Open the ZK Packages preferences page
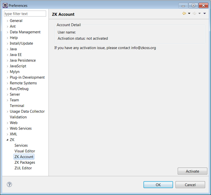 pos(25,162)
